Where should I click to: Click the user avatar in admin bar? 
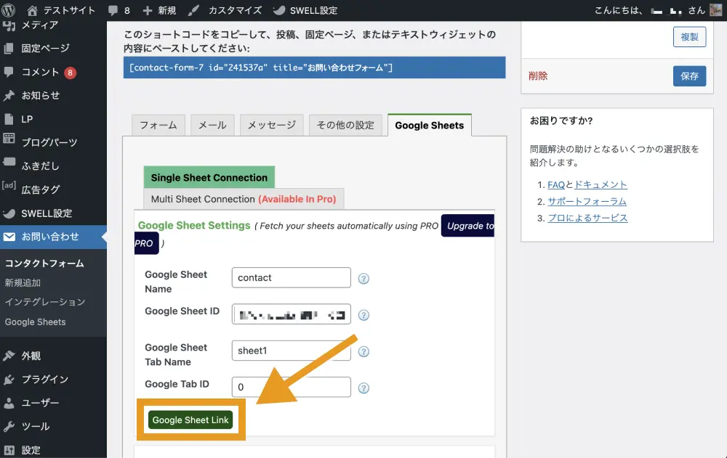tap(715, 10)
